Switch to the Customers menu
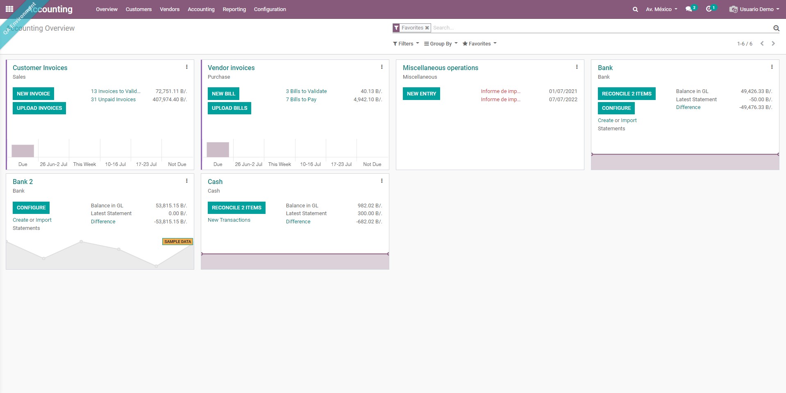This screenshot has height=393, width=786. point(138,9)
